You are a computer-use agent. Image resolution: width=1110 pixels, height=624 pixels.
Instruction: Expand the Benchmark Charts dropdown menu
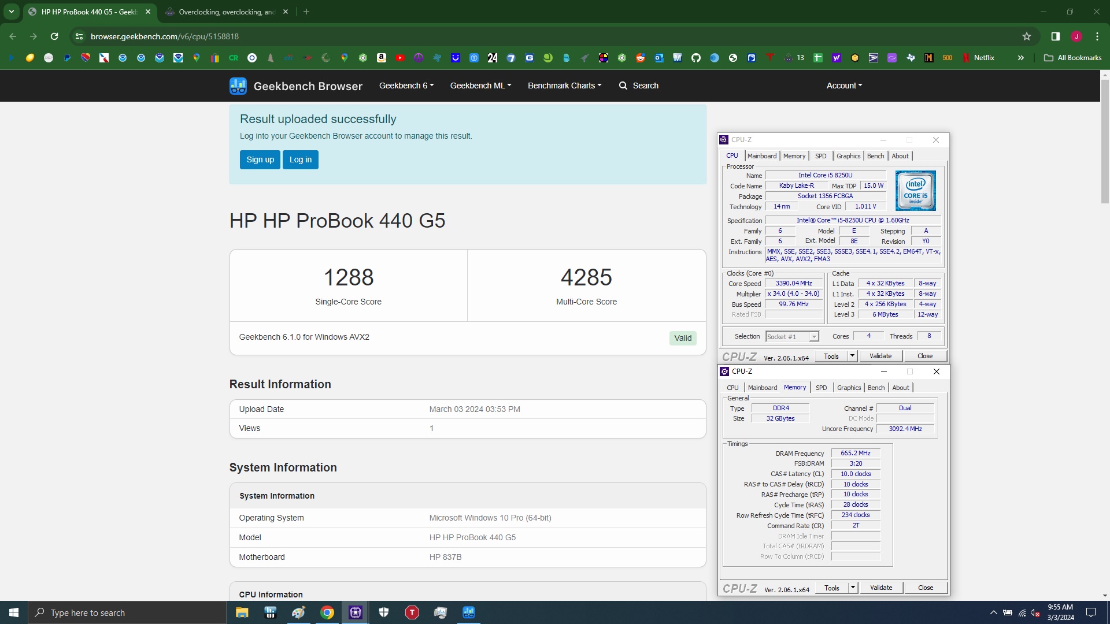(x=565, y=86)
